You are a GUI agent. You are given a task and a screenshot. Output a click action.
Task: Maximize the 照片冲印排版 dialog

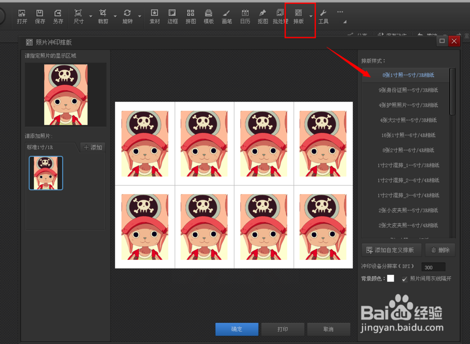tap(442, 41)
